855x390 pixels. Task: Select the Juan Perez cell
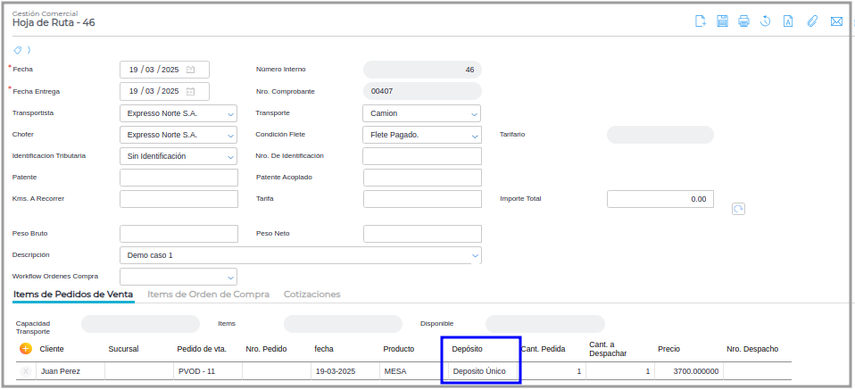pos(71,371)
